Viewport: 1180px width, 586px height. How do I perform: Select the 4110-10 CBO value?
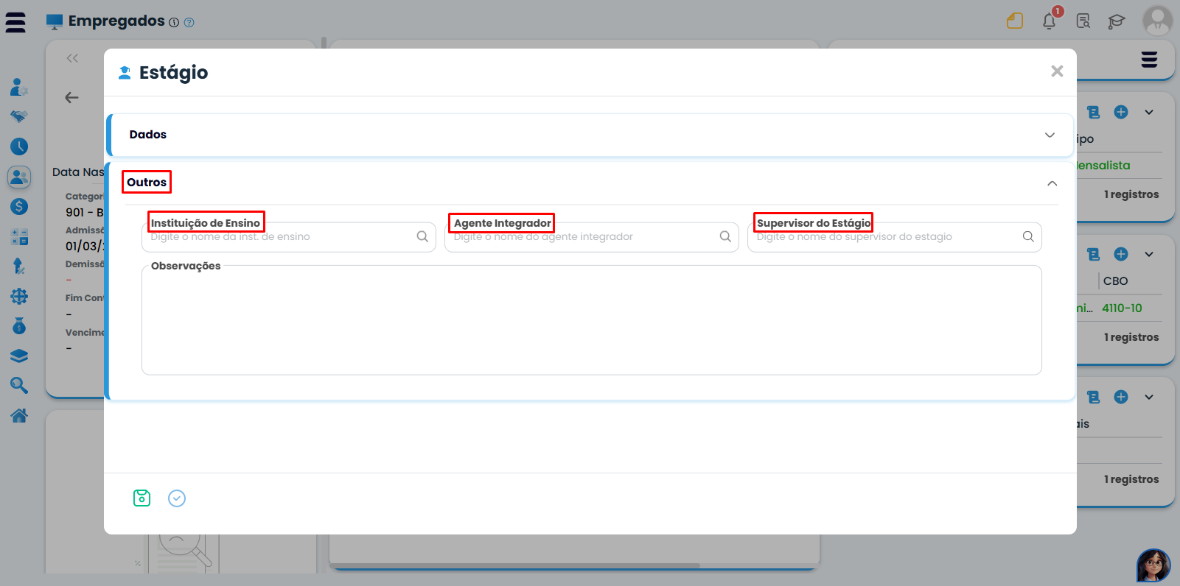(x=1122, y=308)
